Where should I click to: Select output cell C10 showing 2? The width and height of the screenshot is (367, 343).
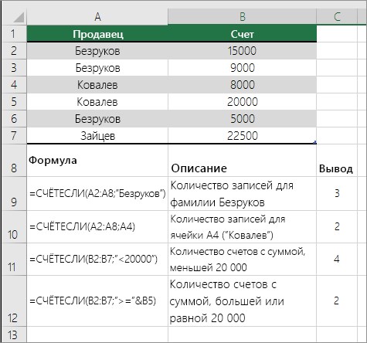(x=337, y=227)
